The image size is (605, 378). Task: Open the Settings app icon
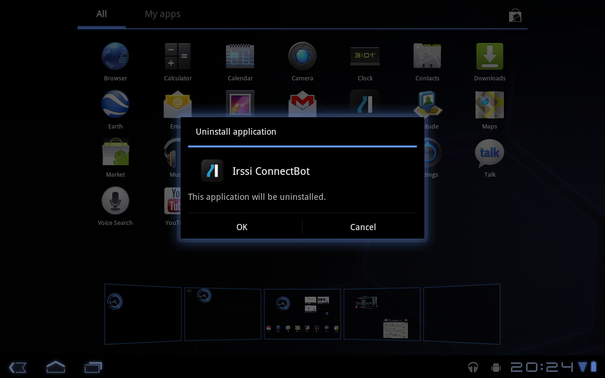432,152
